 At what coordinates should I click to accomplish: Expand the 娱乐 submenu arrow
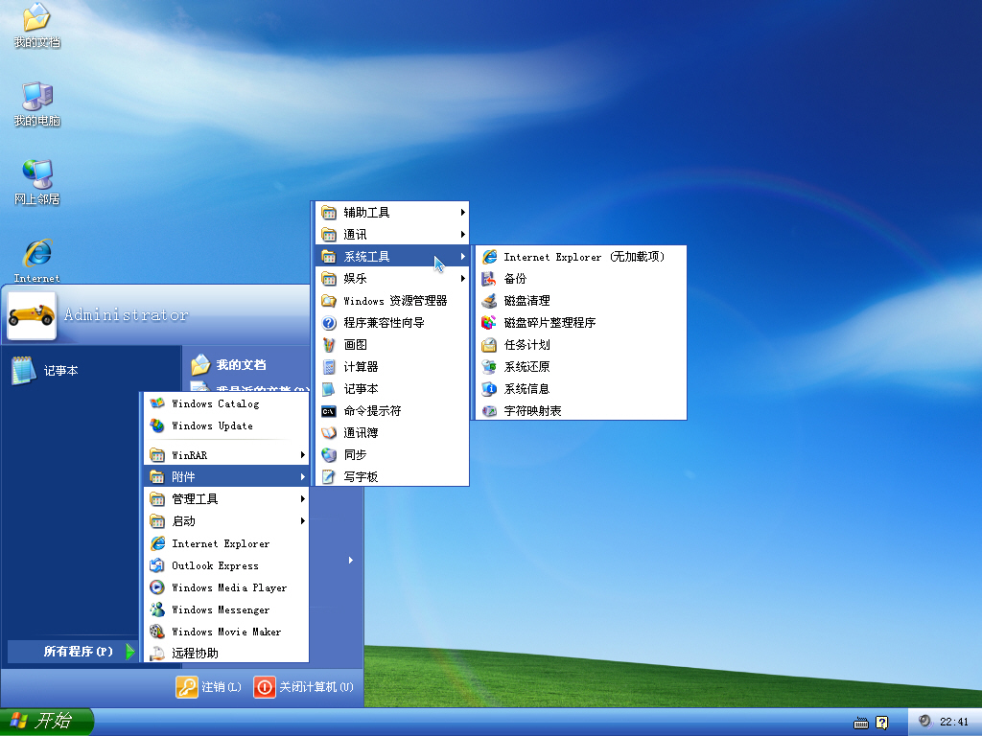tap(463, 278)
